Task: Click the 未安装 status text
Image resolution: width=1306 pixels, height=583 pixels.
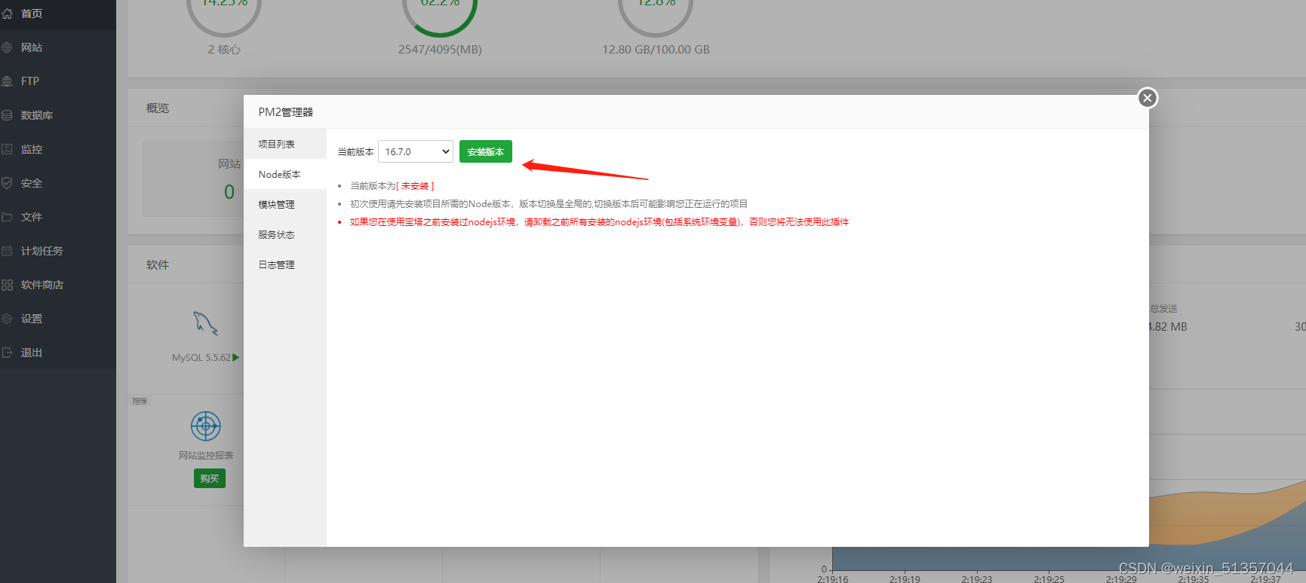Action: pyautogui.click(x=415, y=186)
